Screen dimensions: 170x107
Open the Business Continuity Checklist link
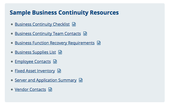(x=42, y=24)
